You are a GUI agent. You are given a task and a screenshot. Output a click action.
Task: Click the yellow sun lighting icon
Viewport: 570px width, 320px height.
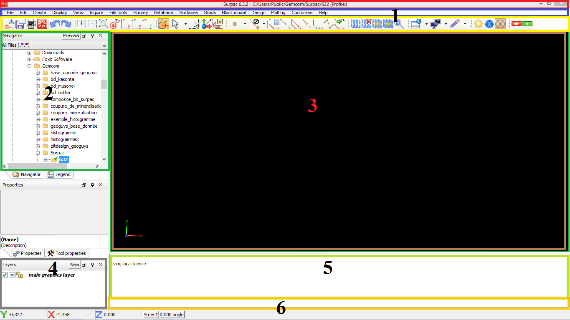479,24
